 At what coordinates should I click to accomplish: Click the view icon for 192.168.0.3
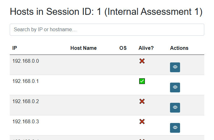[x=175, y=128]
